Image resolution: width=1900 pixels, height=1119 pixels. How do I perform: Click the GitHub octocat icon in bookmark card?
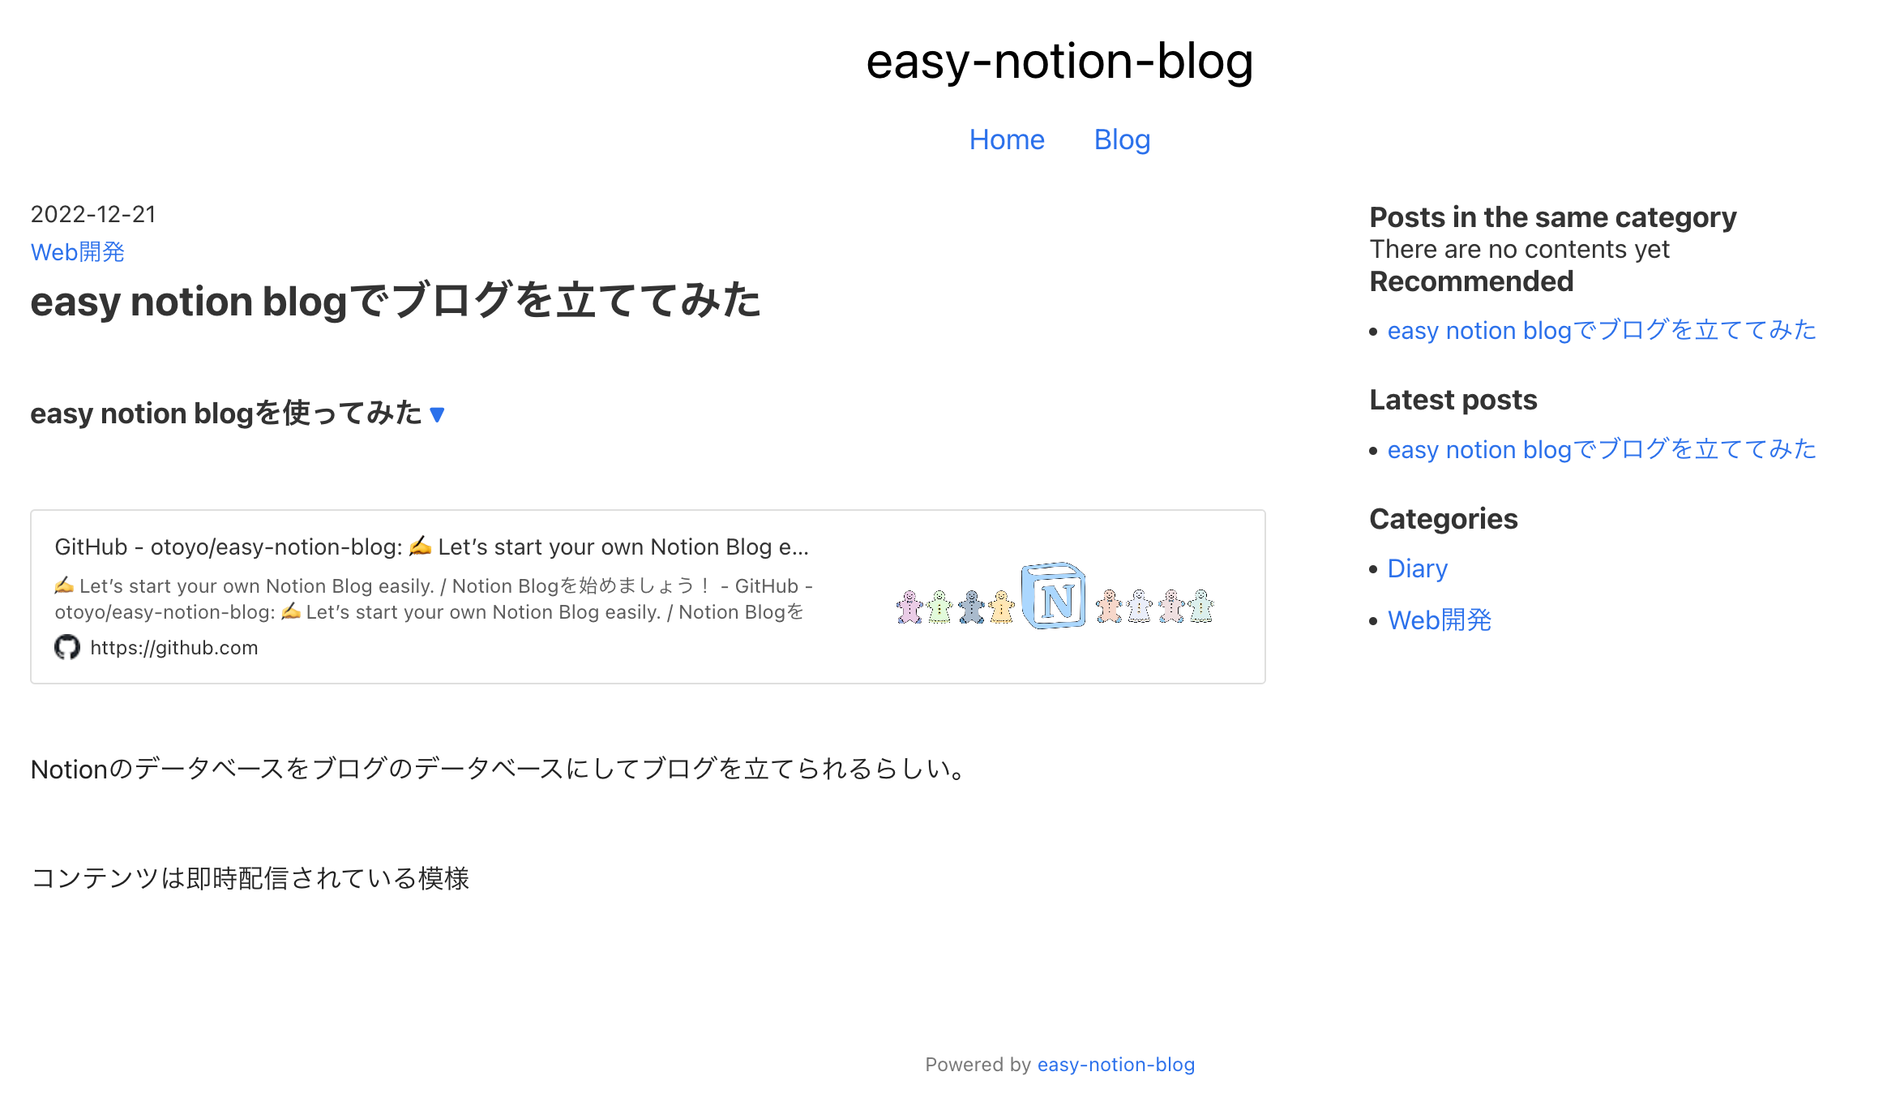pyautogui.click(x=67, y=647)
